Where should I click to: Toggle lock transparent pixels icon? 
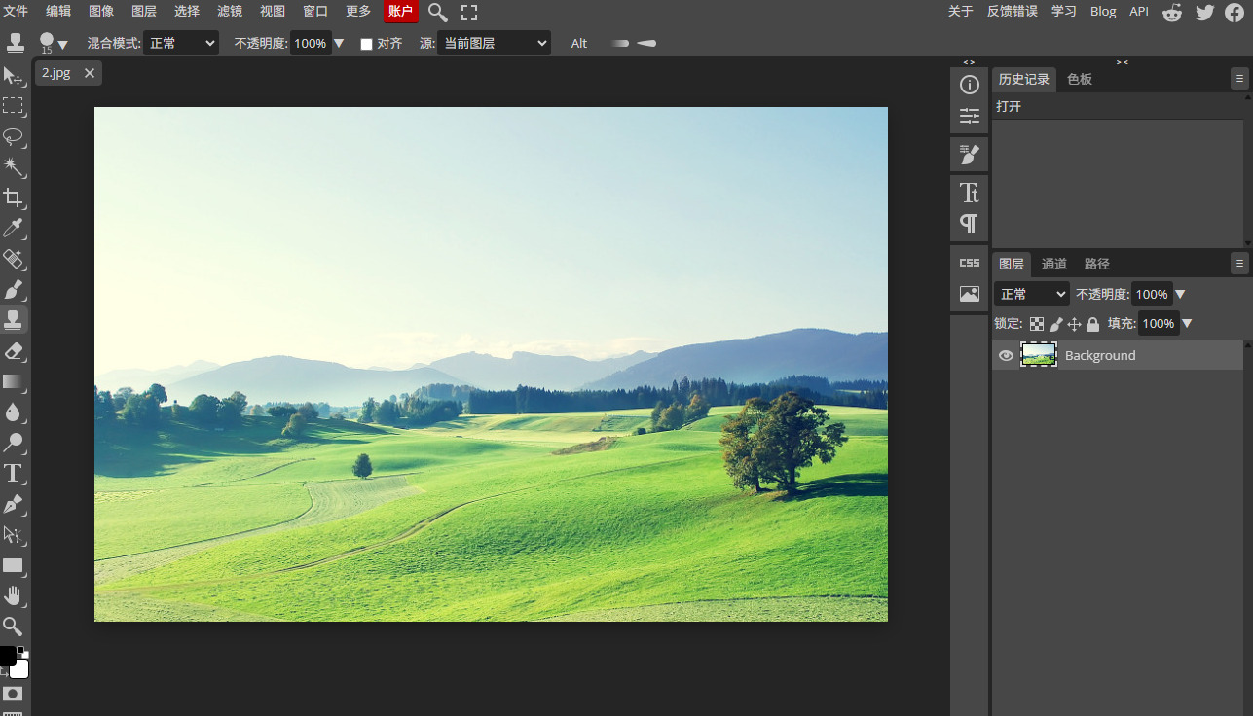1037,324
